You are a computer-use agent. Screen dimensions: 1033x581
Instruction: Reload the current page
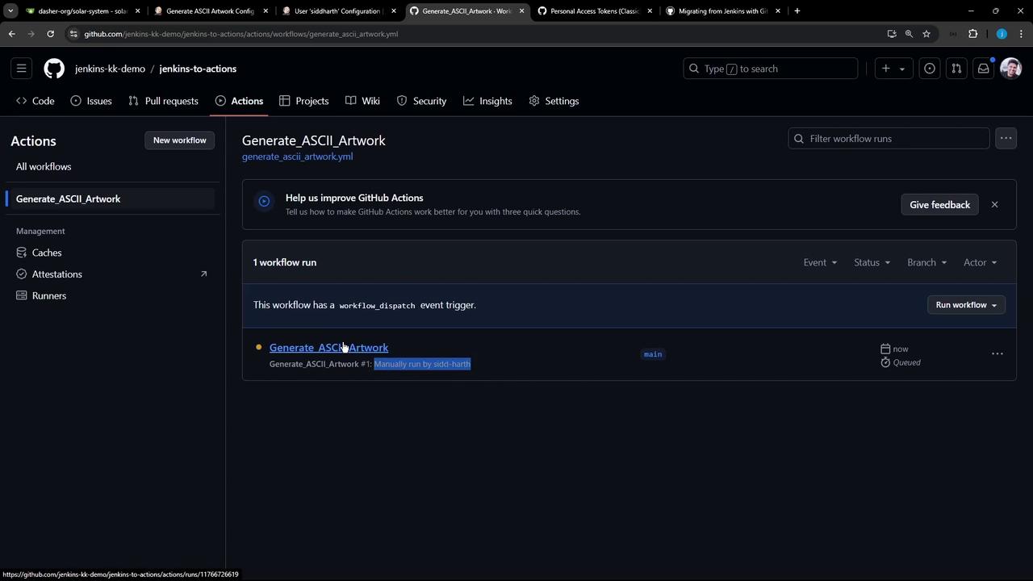tap(50, 34)
